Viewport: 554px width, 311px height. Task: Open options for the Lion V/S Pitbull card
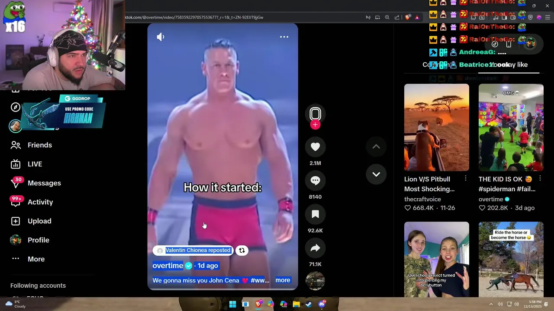466,178
